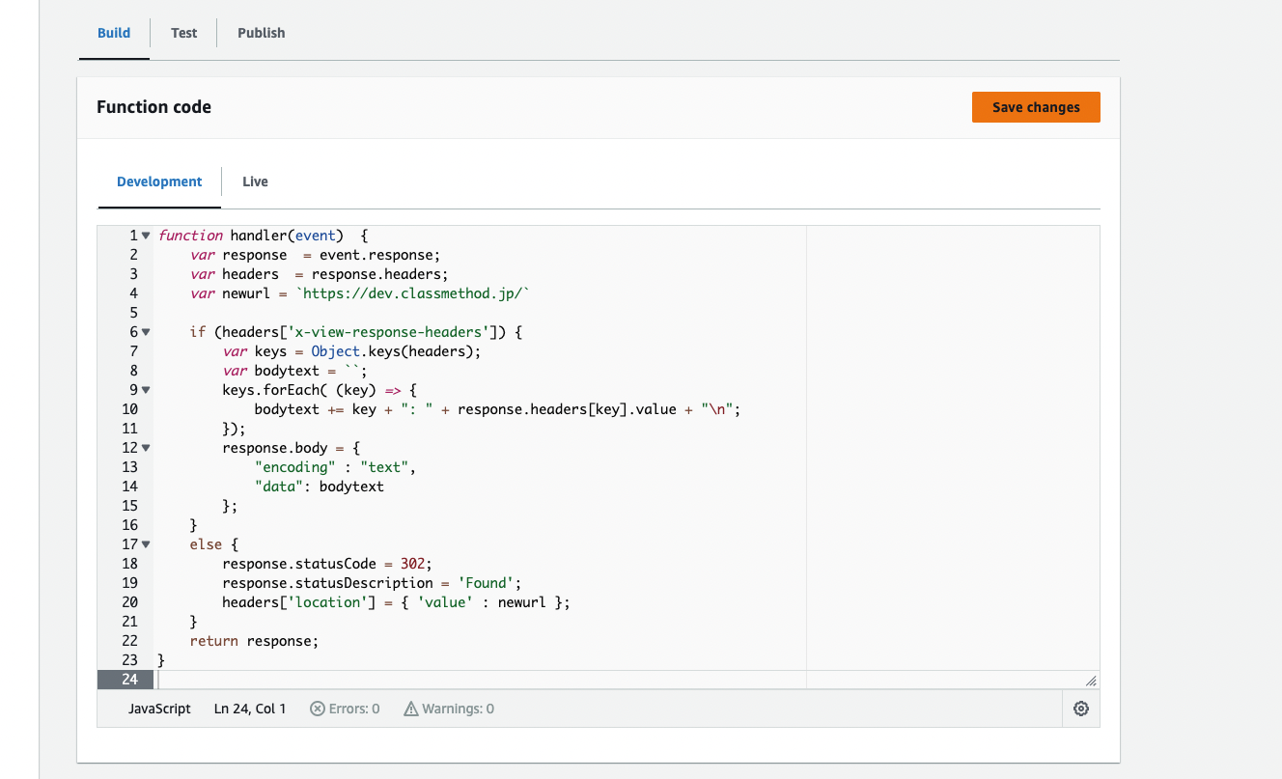Select the Development tab

pos(158,181)
